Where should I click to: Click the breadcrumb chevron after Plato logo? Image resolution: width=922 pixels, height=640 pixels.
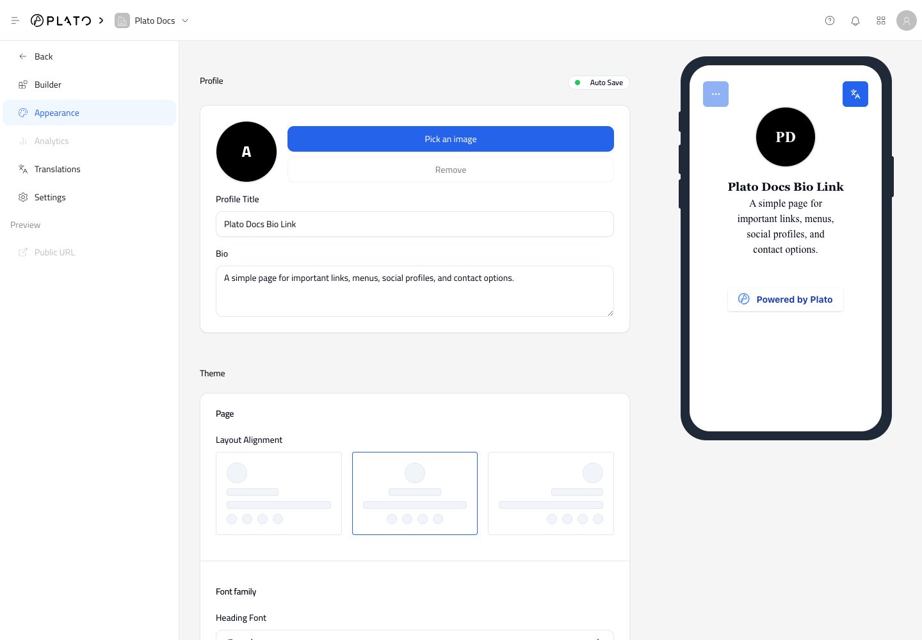tap(101, 20)
